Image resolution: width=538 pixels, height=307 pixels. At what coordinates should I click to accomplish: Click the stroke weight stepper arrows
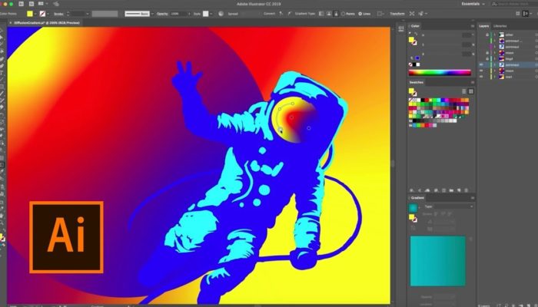pyautogui.click(x=68, y=14)
